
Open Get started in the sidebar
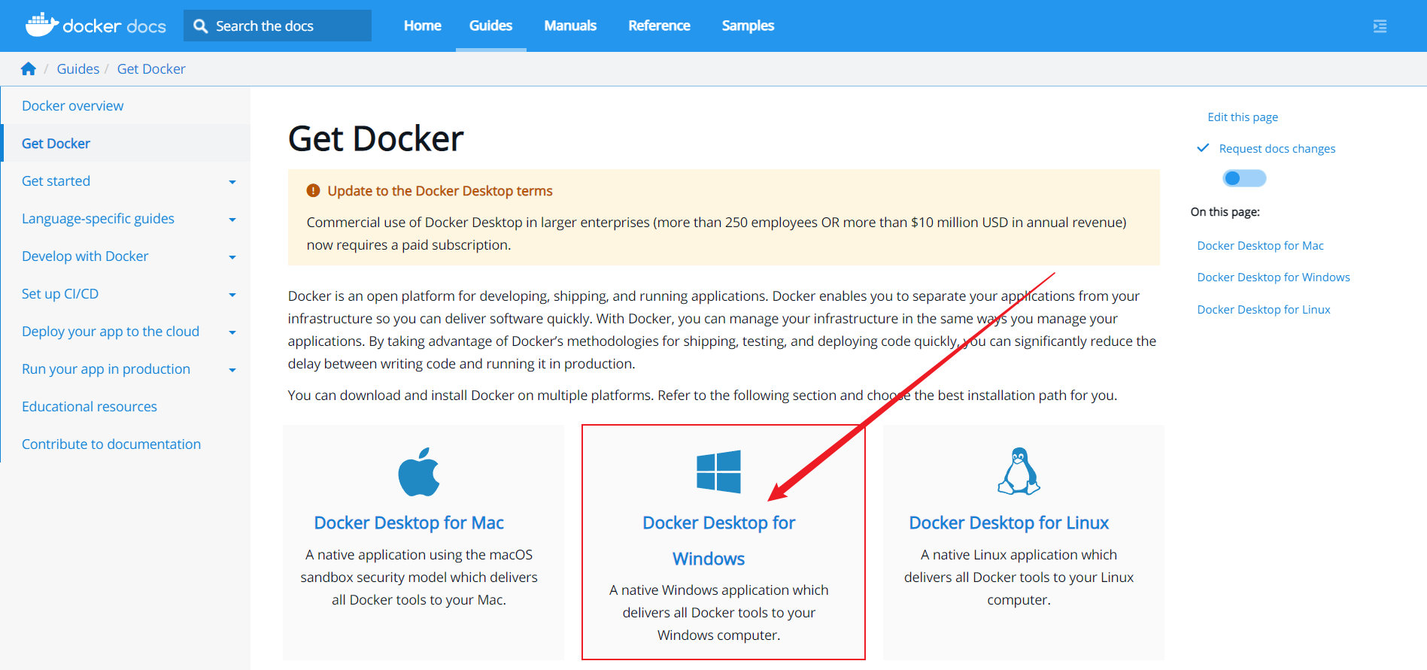(56, 181)
